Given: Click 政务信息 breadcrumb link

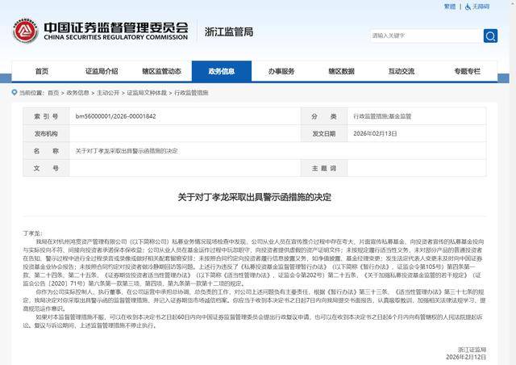Looking at the screenshot, I should click(78, 93).
